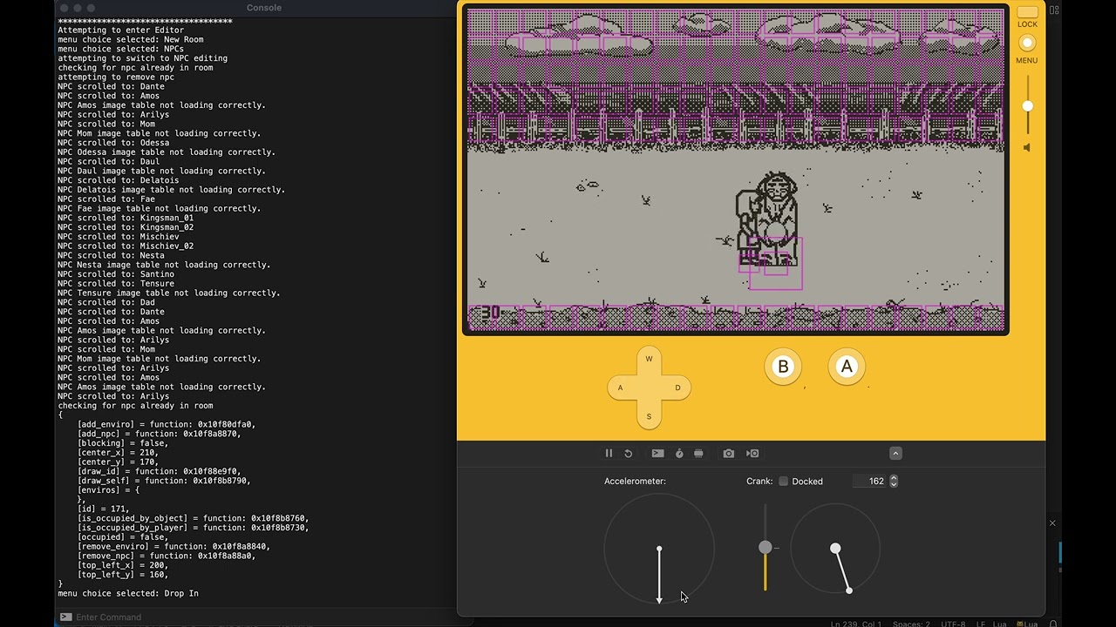Collapse the controls panel with chevron
This screenshot has width=1116, height=627.
pyautogui.click(x=895, y=453)
